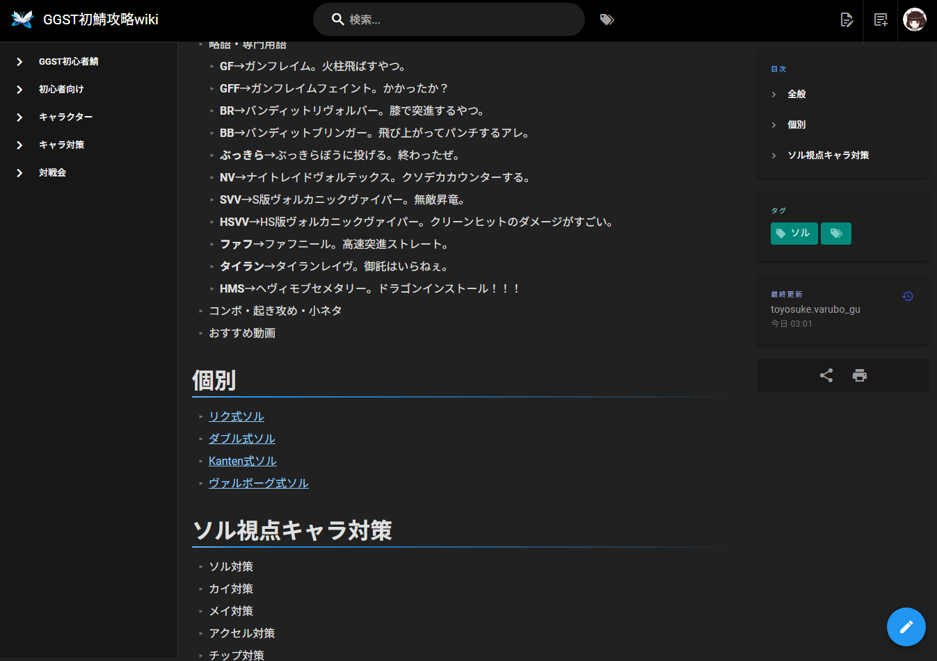The height and width of the screenshot is (661, 937).
Task: Jump to ソル視点キャラ対策 in contents
Action: coord(828,156)
